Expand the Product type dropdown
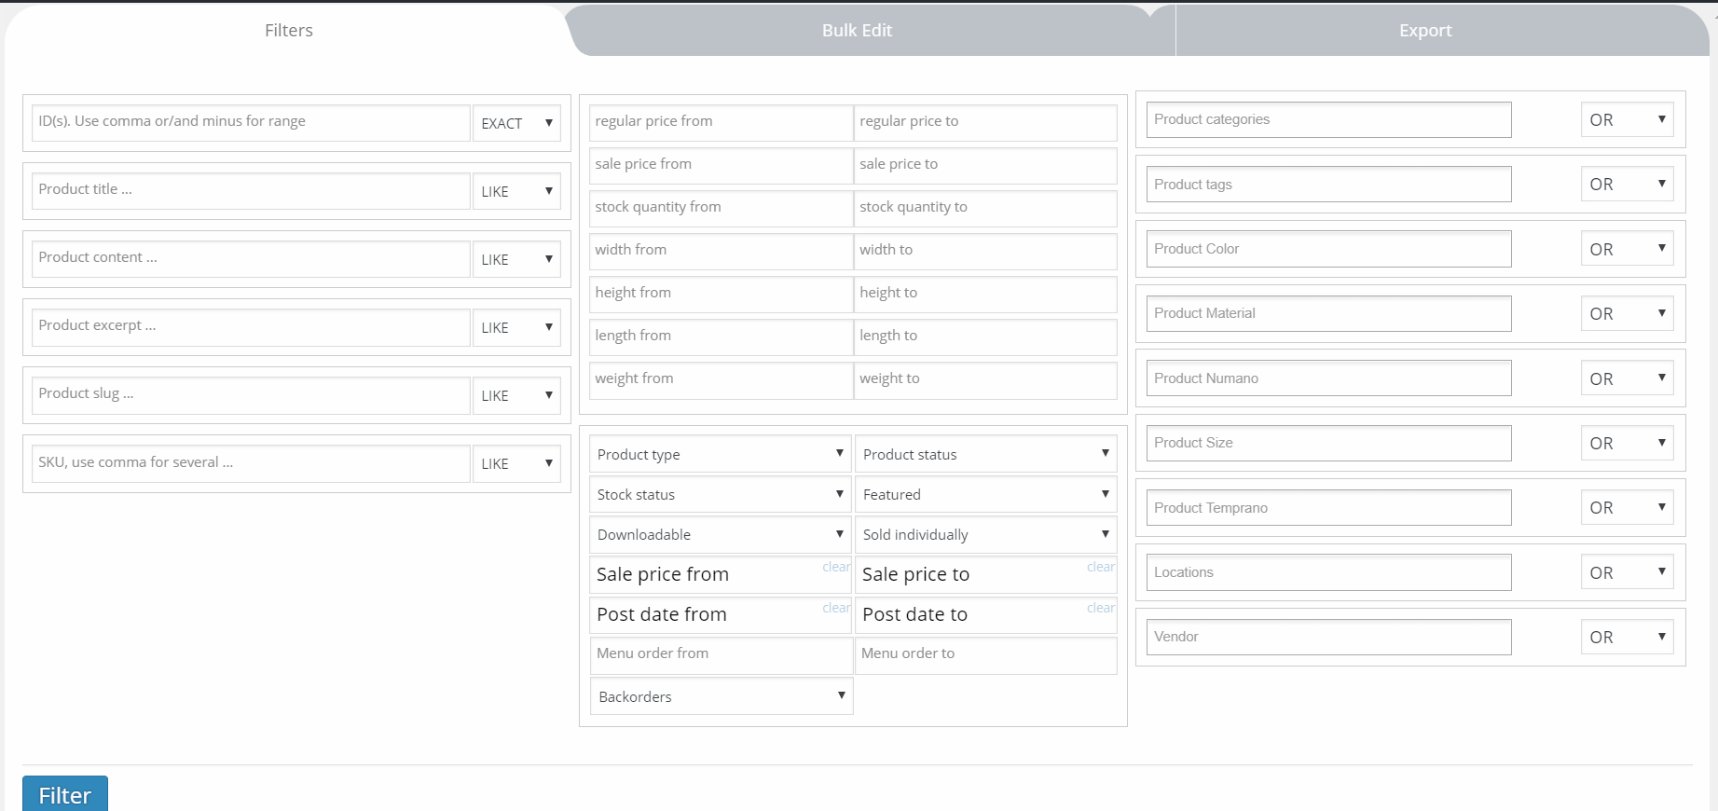This screenshot has height=811, width=1718. point(720,454)
